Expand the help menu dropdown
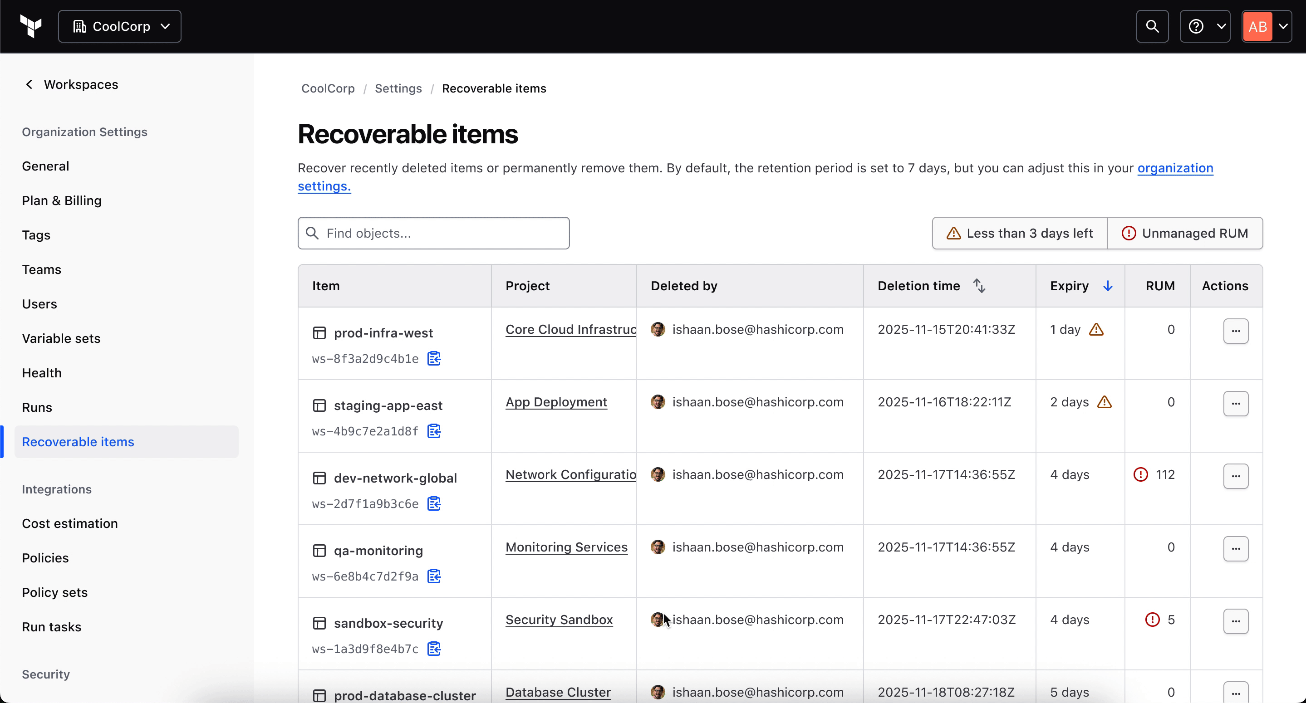 click(1205, 26)
